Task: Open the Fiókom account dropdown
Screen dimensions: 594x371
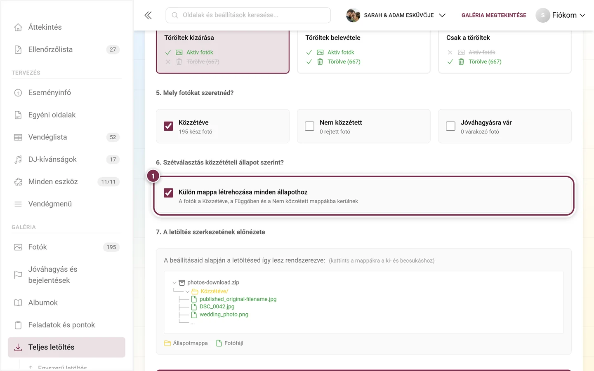Action: tap(560, 15)
